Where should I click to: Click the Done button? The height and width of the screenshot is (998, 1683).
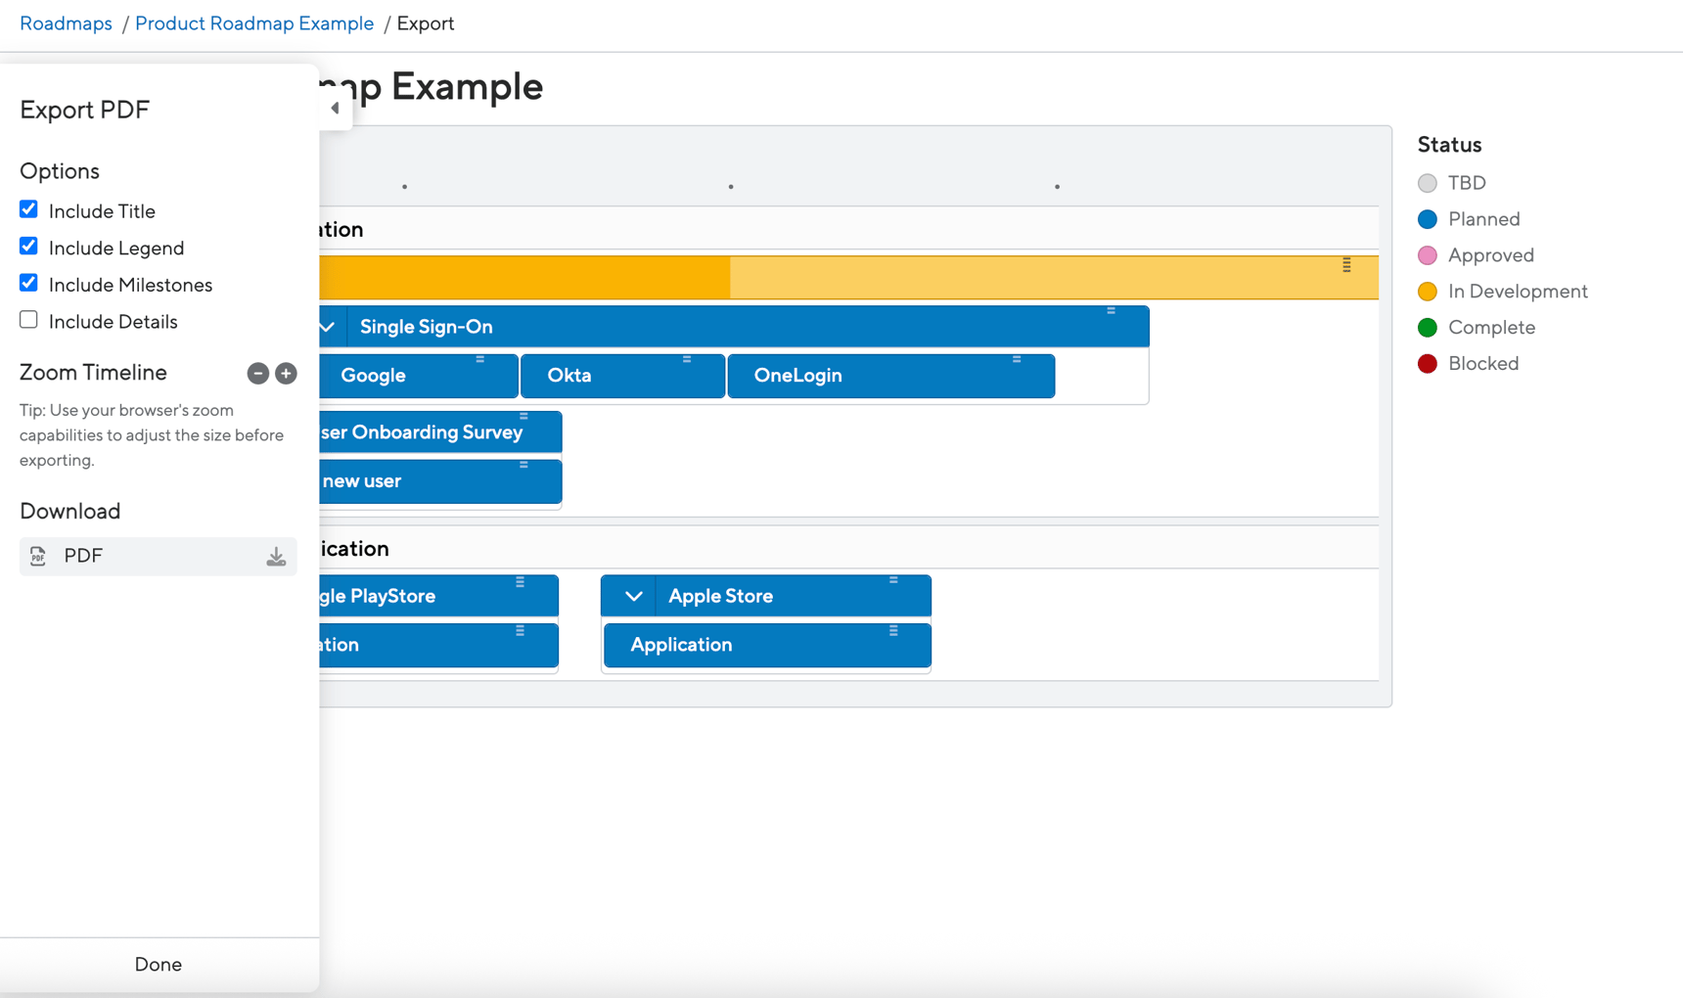[159, 965]
